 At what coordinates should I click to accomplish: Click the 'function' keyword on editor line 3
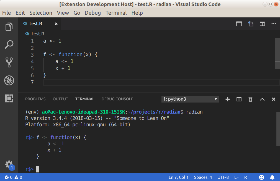tap(71, 54)
